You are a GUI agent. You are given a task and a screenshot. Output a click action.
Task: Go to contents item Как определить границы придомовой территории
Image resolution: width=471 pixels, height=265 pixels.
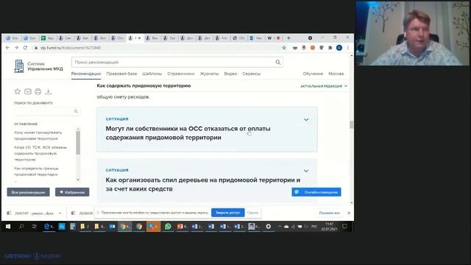tap(36, 172)
